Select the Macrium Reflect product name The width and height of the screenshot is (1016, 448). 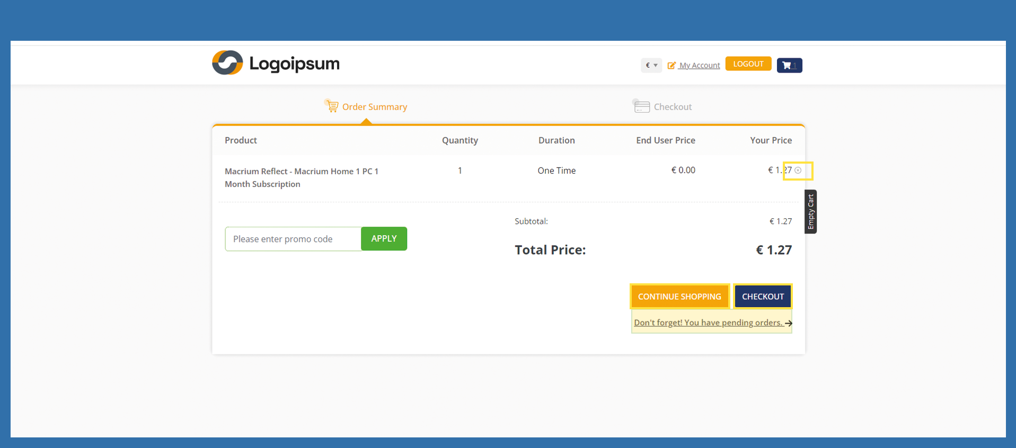302,177
